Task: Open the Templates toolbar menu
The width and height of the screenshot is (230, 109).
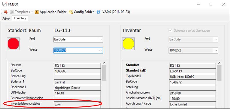Action: [21, 12]
